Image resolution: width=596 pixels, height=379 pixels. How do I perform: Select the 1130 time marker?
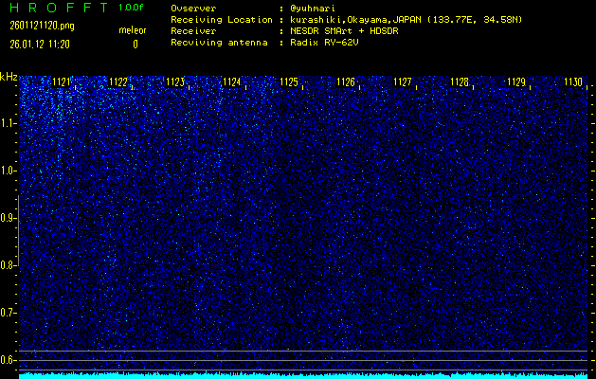572,82
